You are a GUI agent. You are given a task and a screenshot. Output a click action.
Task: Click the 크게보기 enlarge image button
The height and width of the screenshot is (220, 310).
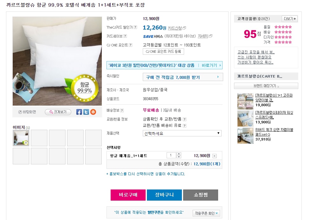pyautogui.click(x=58, y=112)
